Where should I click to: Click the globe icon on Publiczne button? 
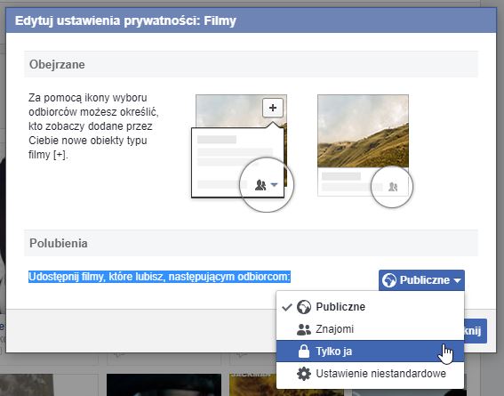389,280
